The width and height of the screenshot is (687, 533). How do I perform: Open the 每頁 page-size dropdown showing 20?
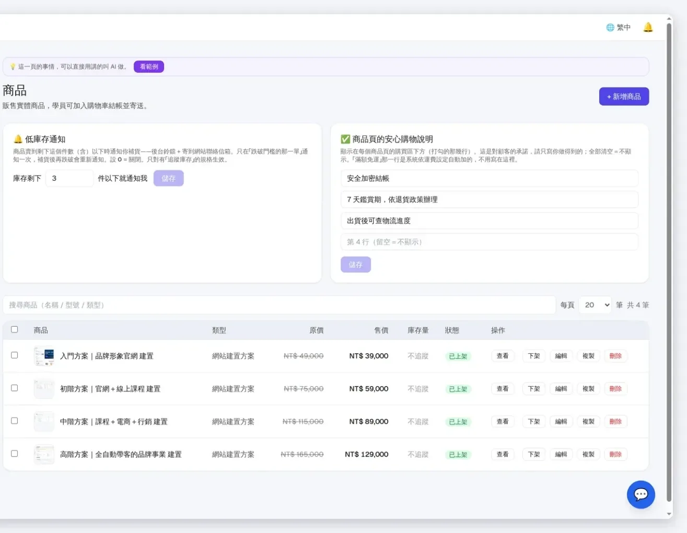[x=595, y=305]
